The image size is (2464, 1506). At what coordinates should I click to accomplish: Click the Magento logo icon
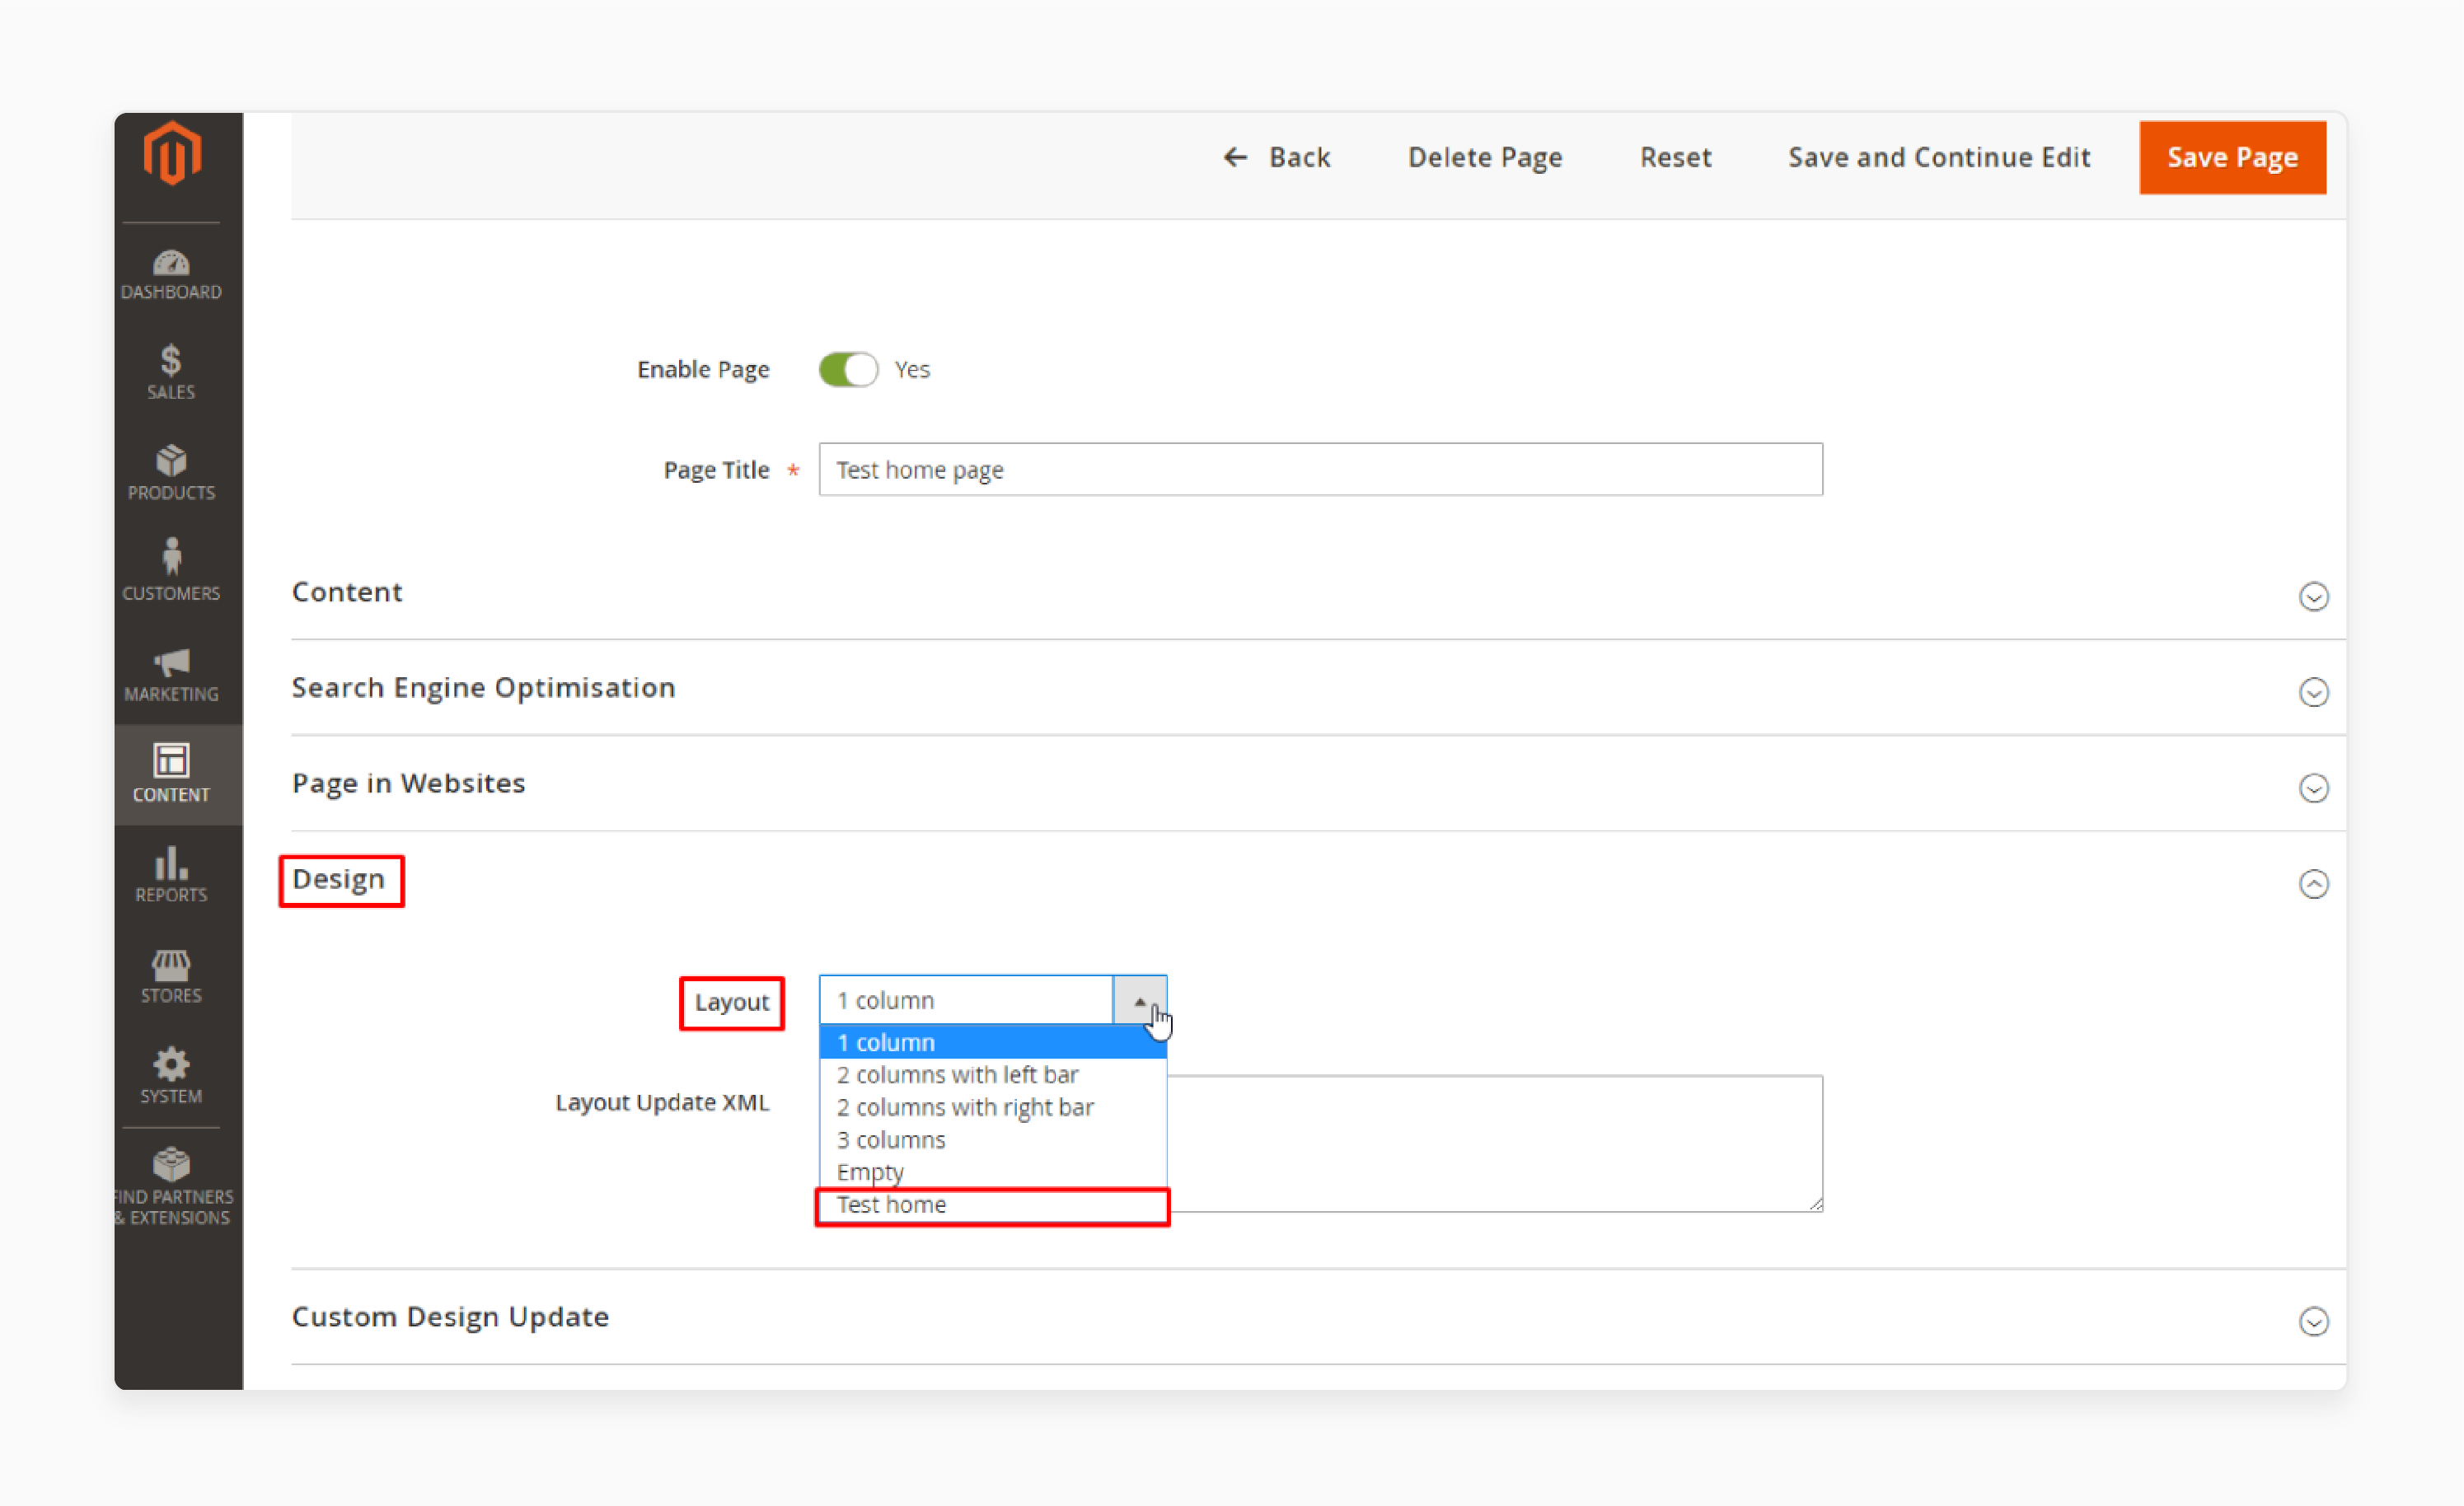[x=172, y=153]
